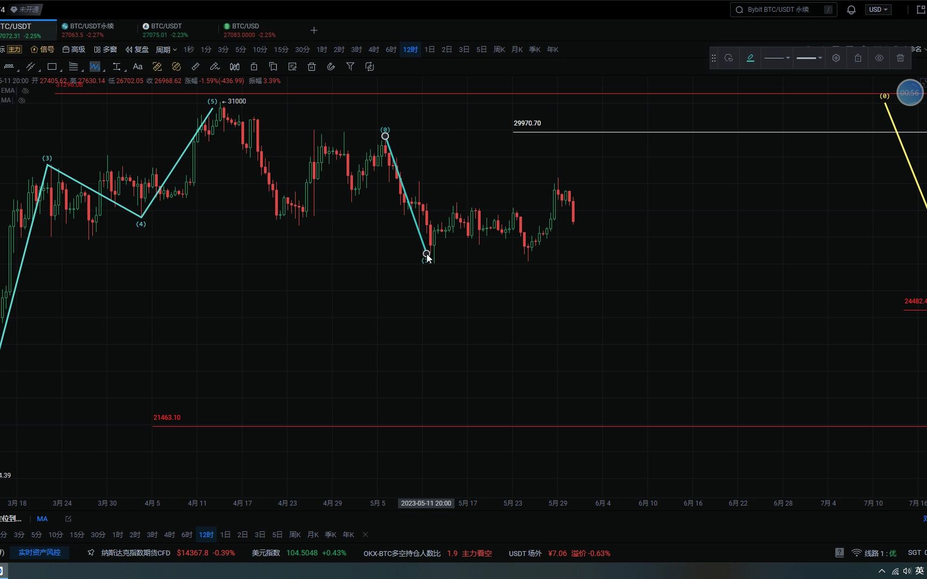Toggle visibility eye in the floating drawing toolbar
Screen dimensions: 927x579
click(879, 58)
